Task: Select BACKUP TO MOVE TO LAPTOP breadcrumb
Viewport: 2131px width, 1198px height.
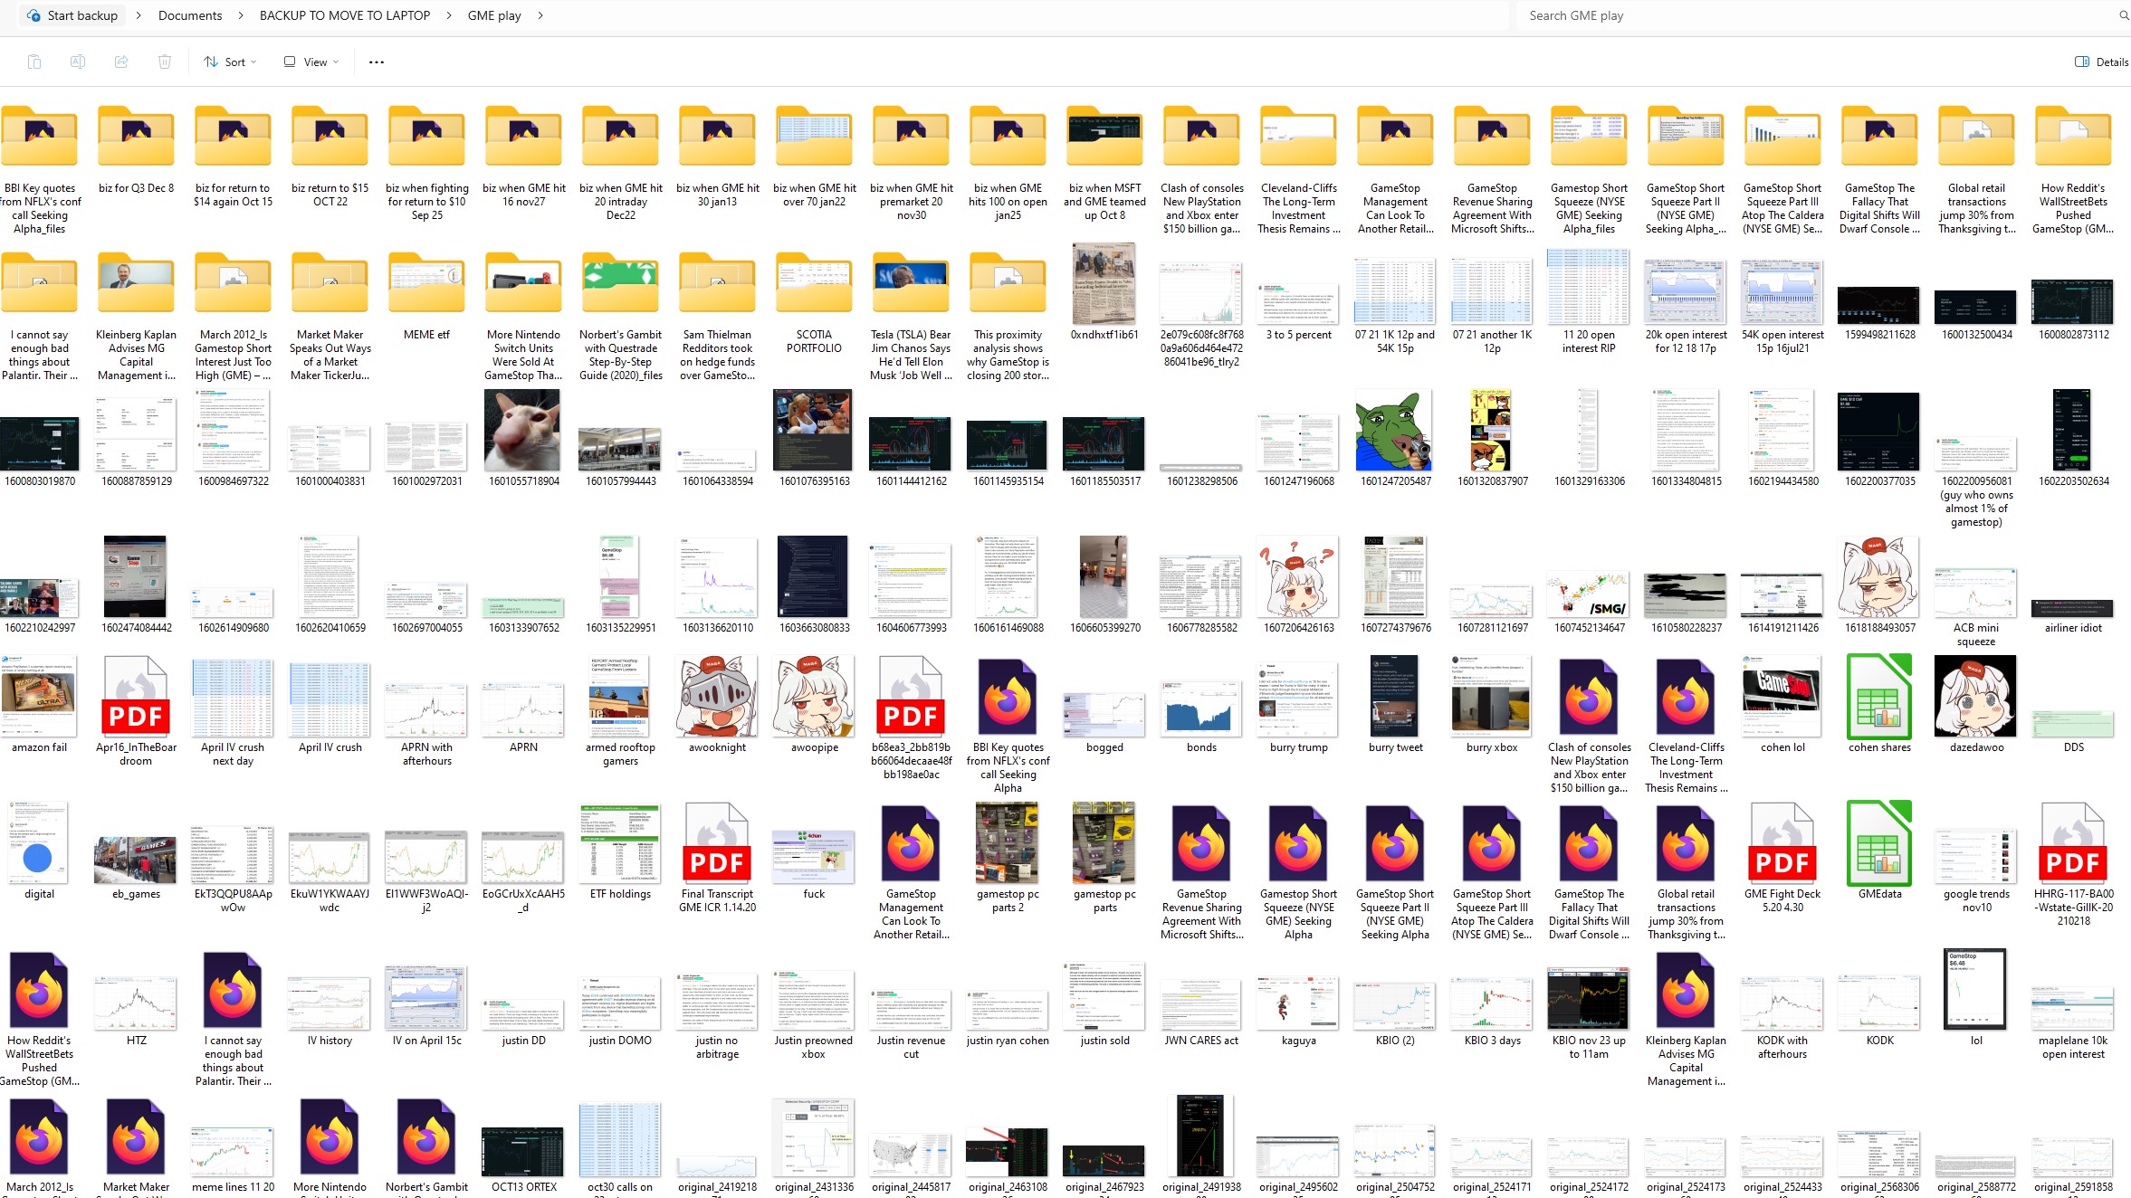Action: point(345,15)
